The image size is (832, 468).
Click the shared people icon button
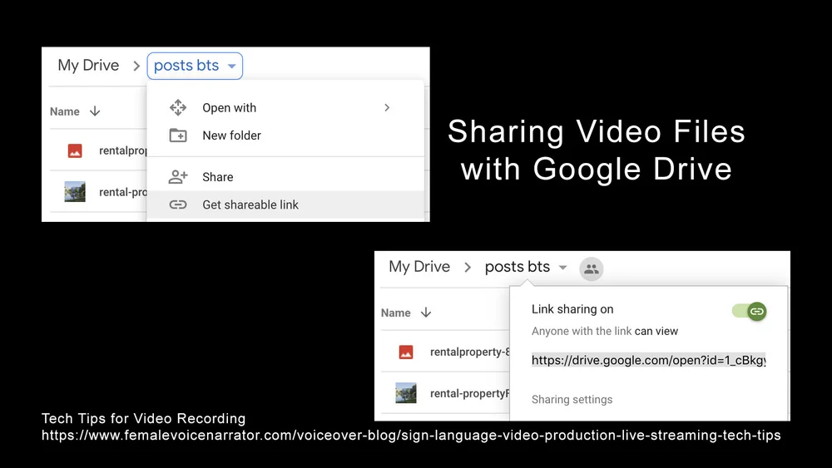591,268
